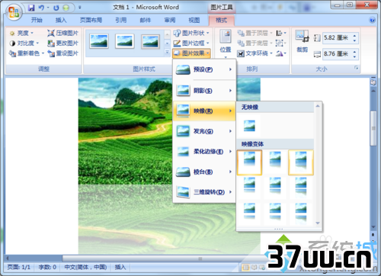381x276 pixels.
Task: Click the Undo icon
Action: click(x=41, y=8)
